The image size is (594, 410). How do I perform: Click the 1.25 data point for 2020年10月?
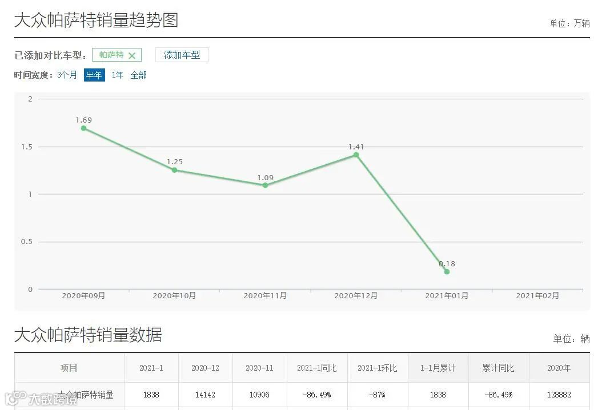174,170
